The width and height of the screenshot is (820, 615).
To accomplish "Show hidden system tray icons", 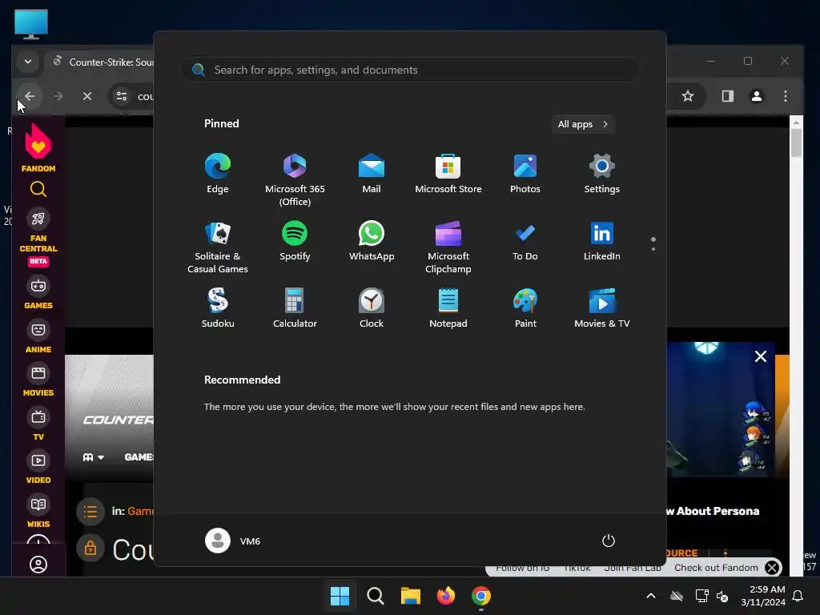I will (x=651, y=596).
